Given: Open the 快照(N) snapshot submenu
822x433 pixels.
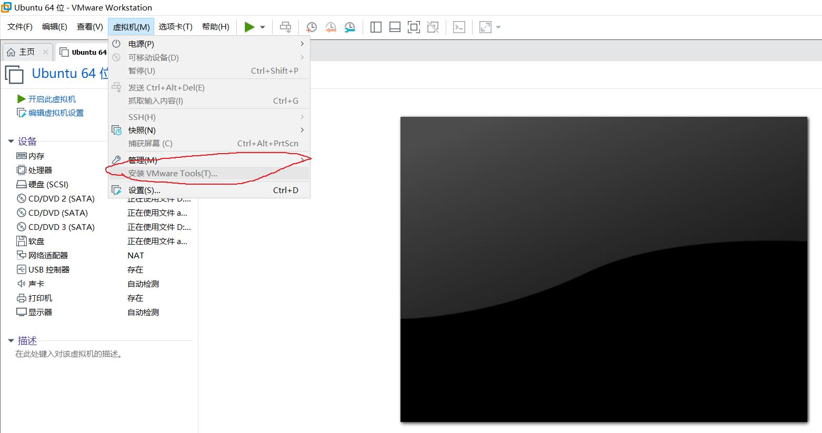Looking at the screenshot, I should [209, 130].
